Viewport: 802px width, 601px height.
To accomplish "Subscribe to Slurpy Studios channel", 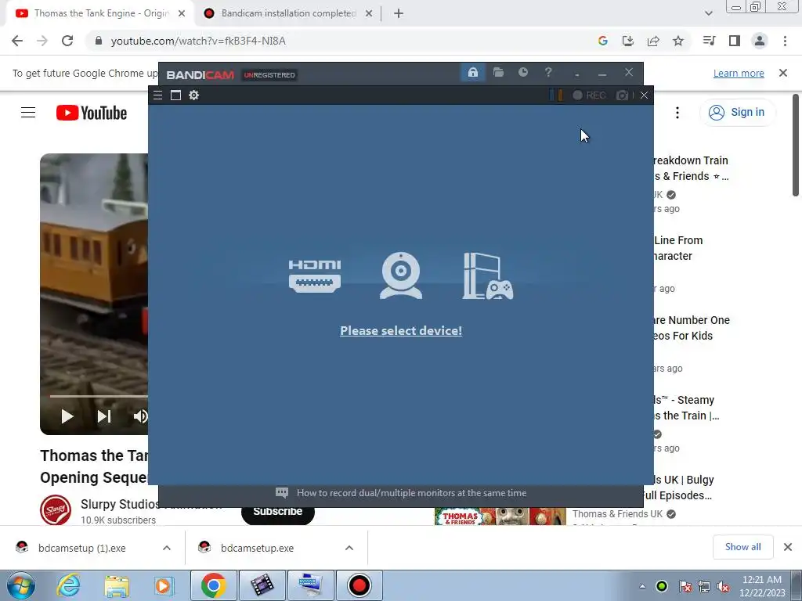I will pos(278,512).
